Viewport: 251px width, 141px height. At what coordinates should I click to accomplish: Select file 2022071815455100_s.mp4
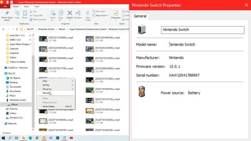coord(103,111)
